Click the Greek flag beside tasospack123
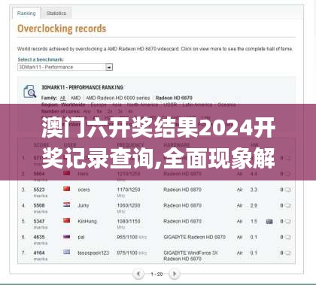Screen dimensions: 316x285 point(67,252)
